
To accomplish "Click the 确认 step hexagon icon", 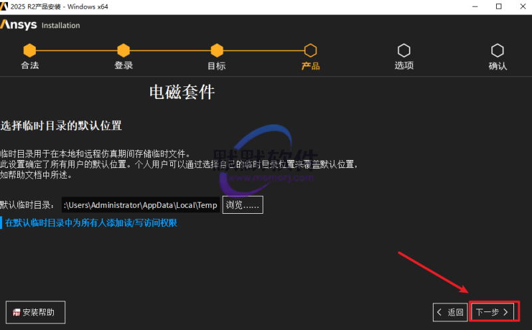I will click(497, 50).
